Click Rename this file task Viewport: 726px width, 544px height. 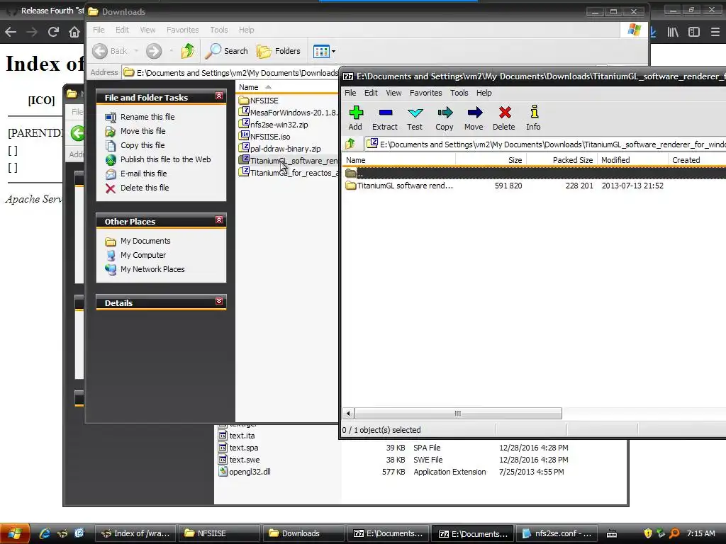147,117
